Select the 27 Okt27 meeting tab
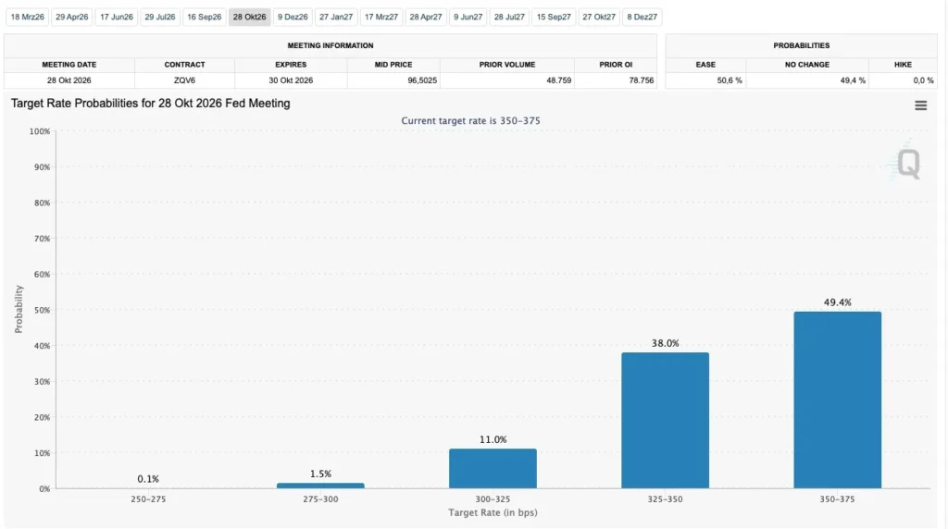948x529 pixels. 599,17
